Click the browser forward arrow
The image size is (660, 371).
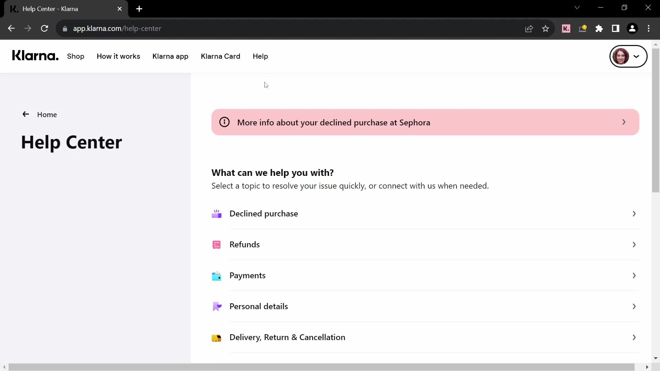(x=28, y=29)
